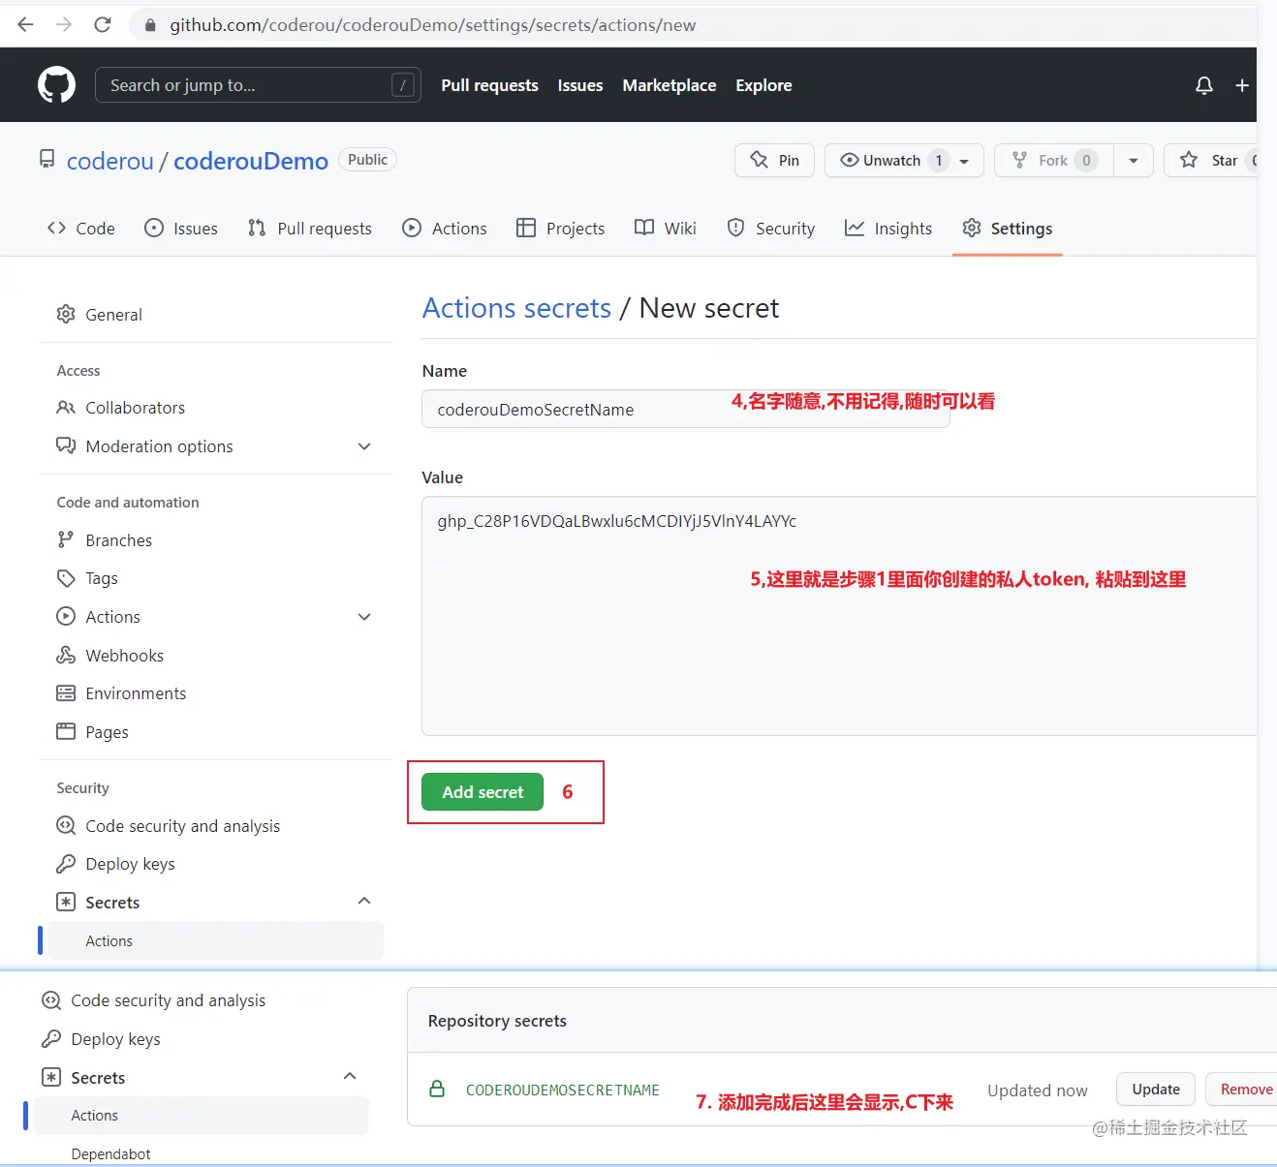Open the coderou owner link
1277x1167 pixels.
coord(110,161)
